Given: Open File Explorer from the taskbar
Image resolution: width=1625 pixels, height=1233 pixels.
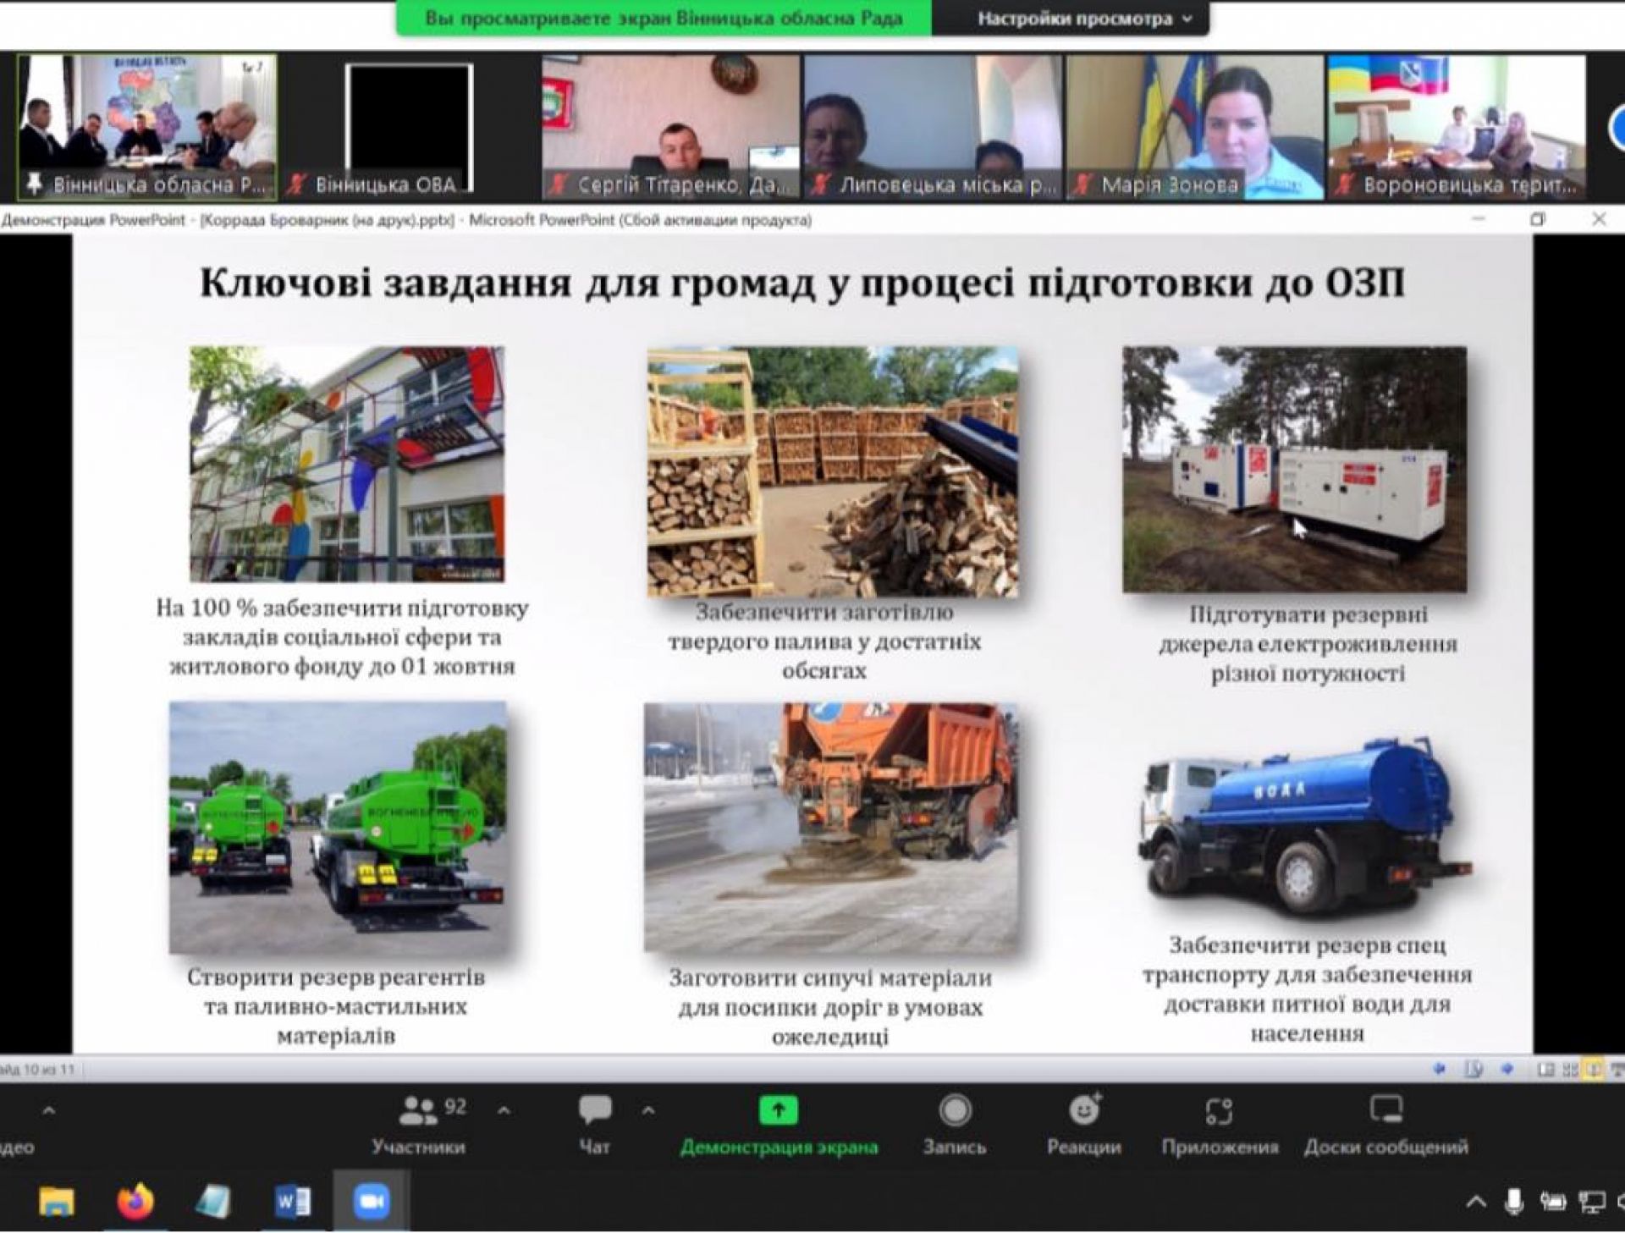Looking at the screenshot, I should coord(57,1201).
